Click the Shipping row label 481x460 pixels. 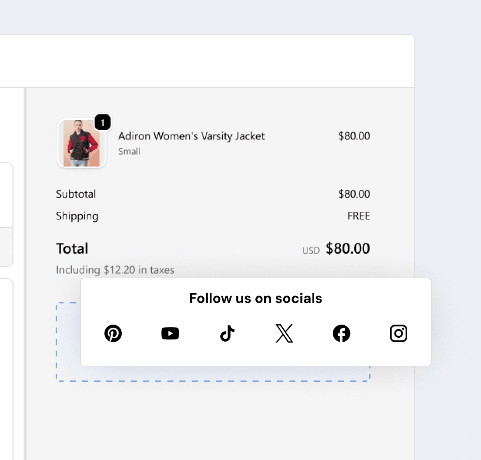[x=77, y=216]
